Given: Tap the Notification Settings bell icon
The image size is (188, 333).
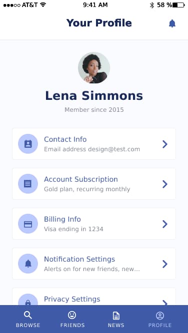Looking at the screenshot, I should [x=28, y=264].
